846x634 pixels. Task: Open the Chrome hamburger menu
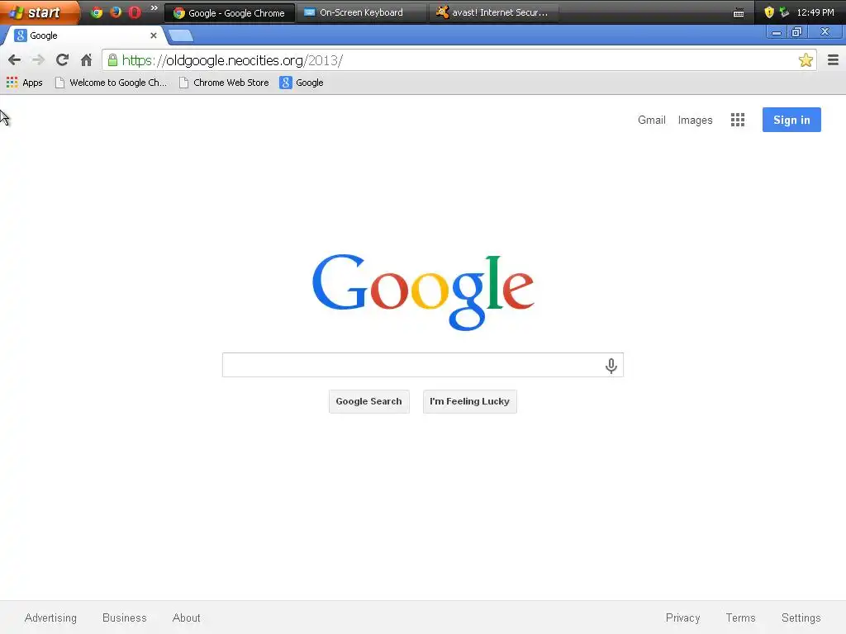pos(833,59)
